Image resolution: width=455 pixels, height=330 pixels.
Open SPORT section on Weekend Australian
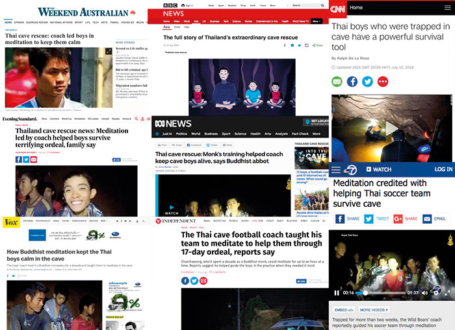coord(79,22)
